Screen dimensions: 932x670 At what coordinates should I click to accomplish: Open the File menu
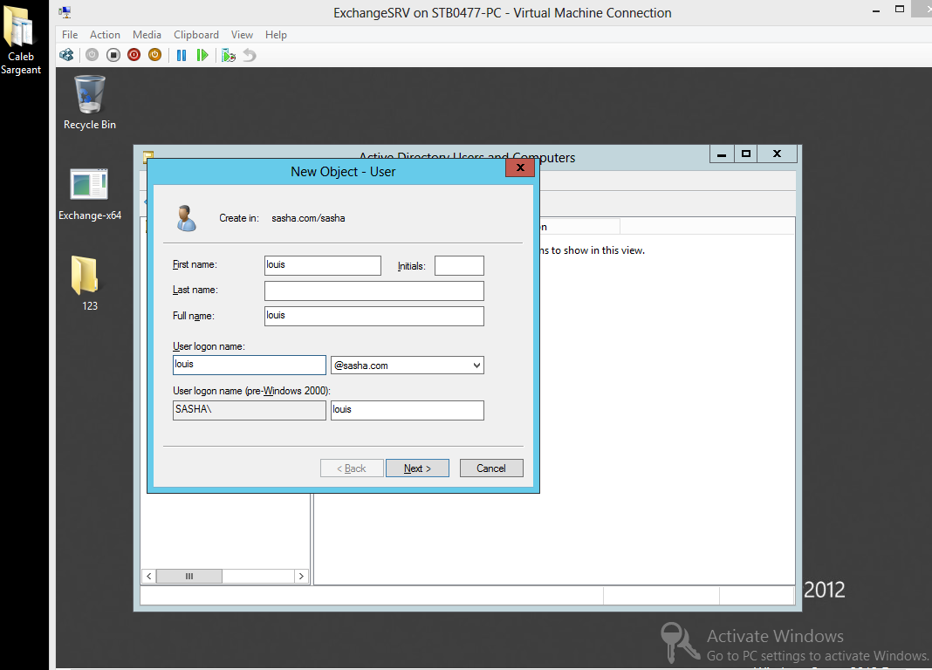70,34
